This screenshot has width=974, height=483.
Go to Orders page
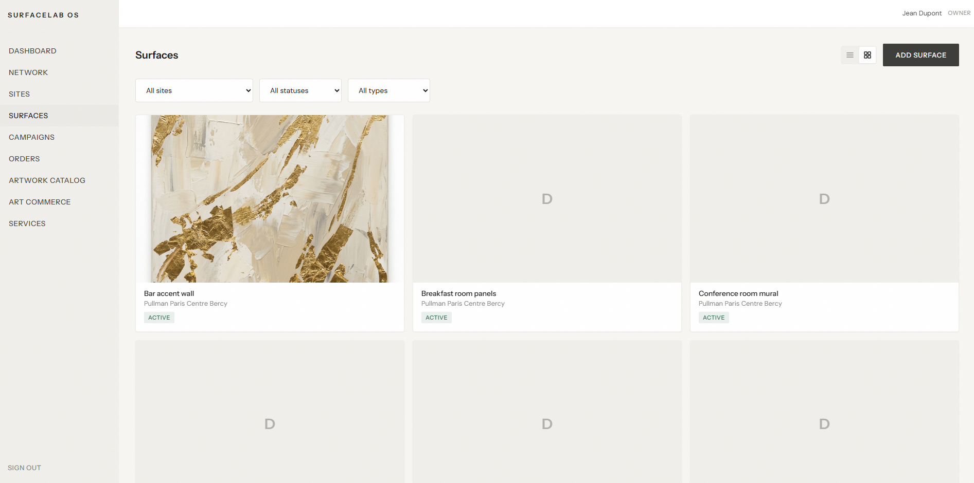point(24,159)
